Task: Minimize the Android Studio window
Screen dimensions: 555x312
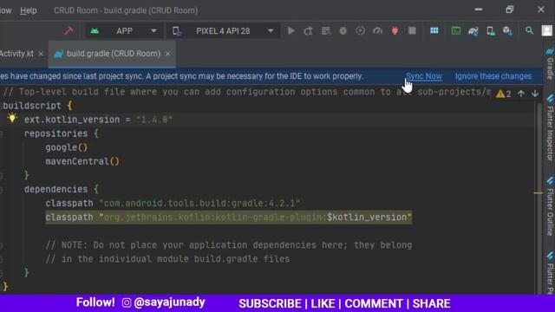Action: click(x=479, y=10)
